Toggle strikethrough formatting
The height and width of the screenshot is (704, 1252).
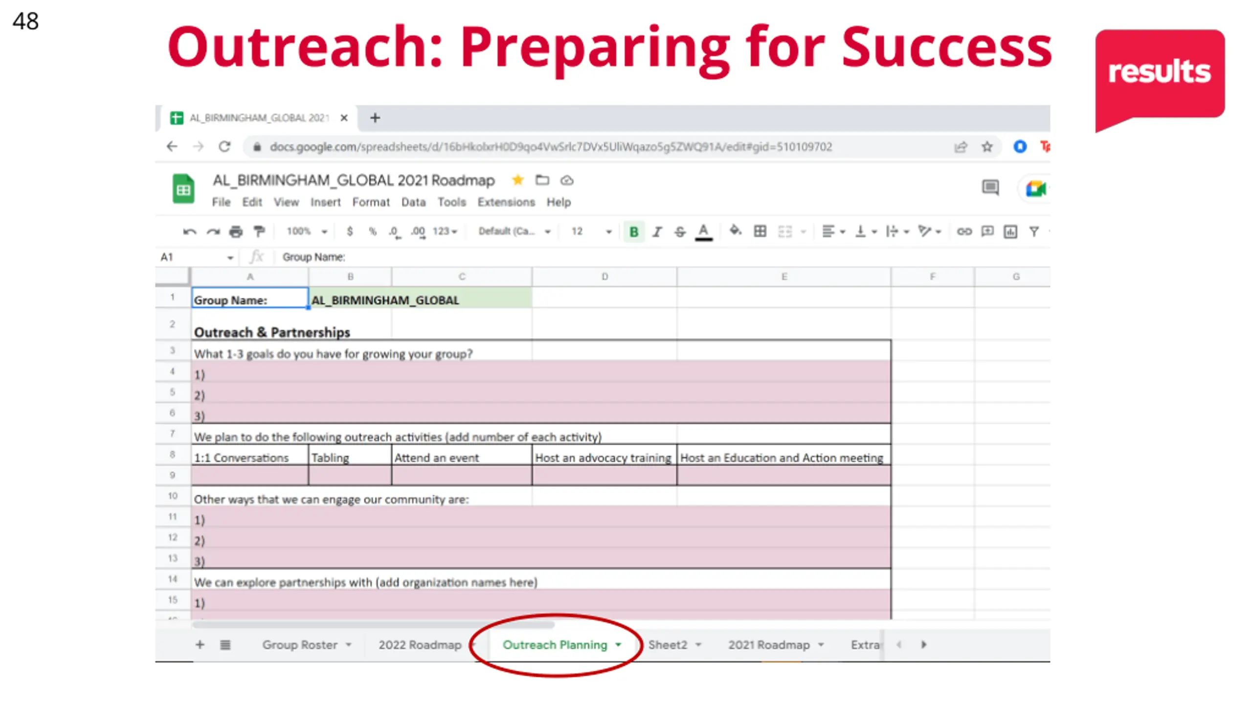[x=680, y=232]
